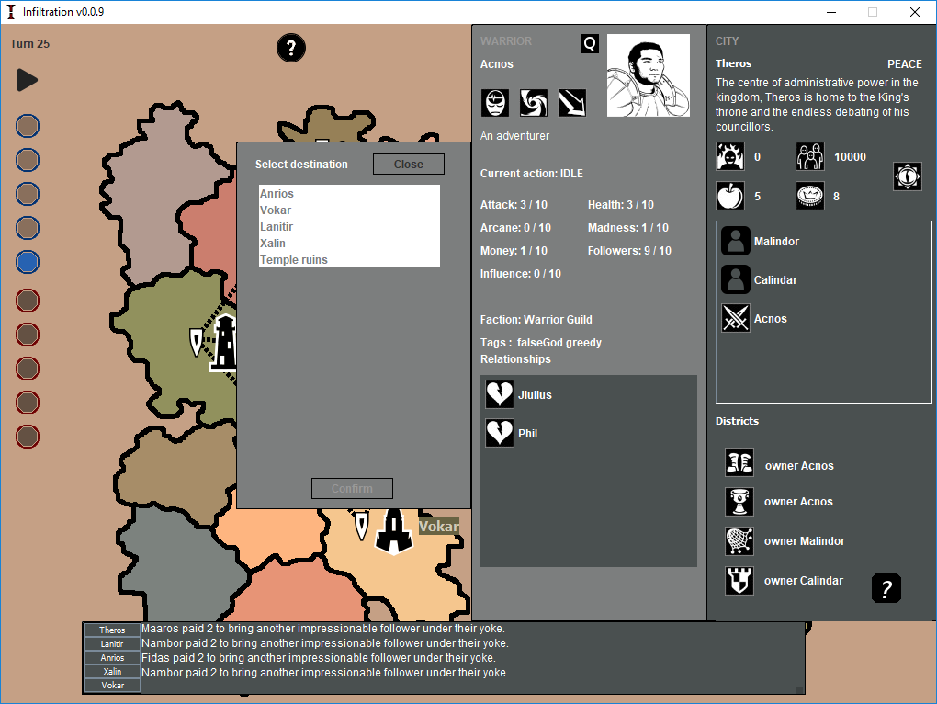Click Malindor's silhouette icon
Image resolution: width=937 pixels, height=704 pixels.
pyautogui.click(x=736, y=241)
